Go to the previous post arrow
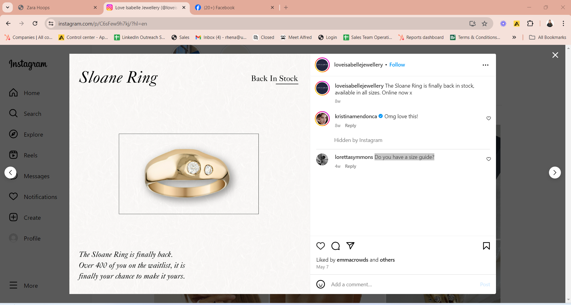The width and height of the screenshot is (571, 305). (x=10, y=173)
